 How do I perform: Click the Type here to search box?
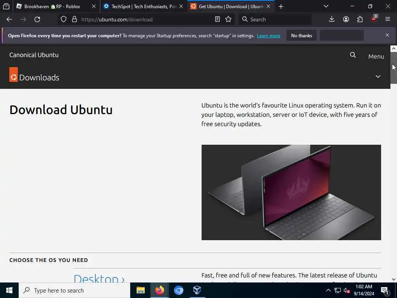point(74,290)
